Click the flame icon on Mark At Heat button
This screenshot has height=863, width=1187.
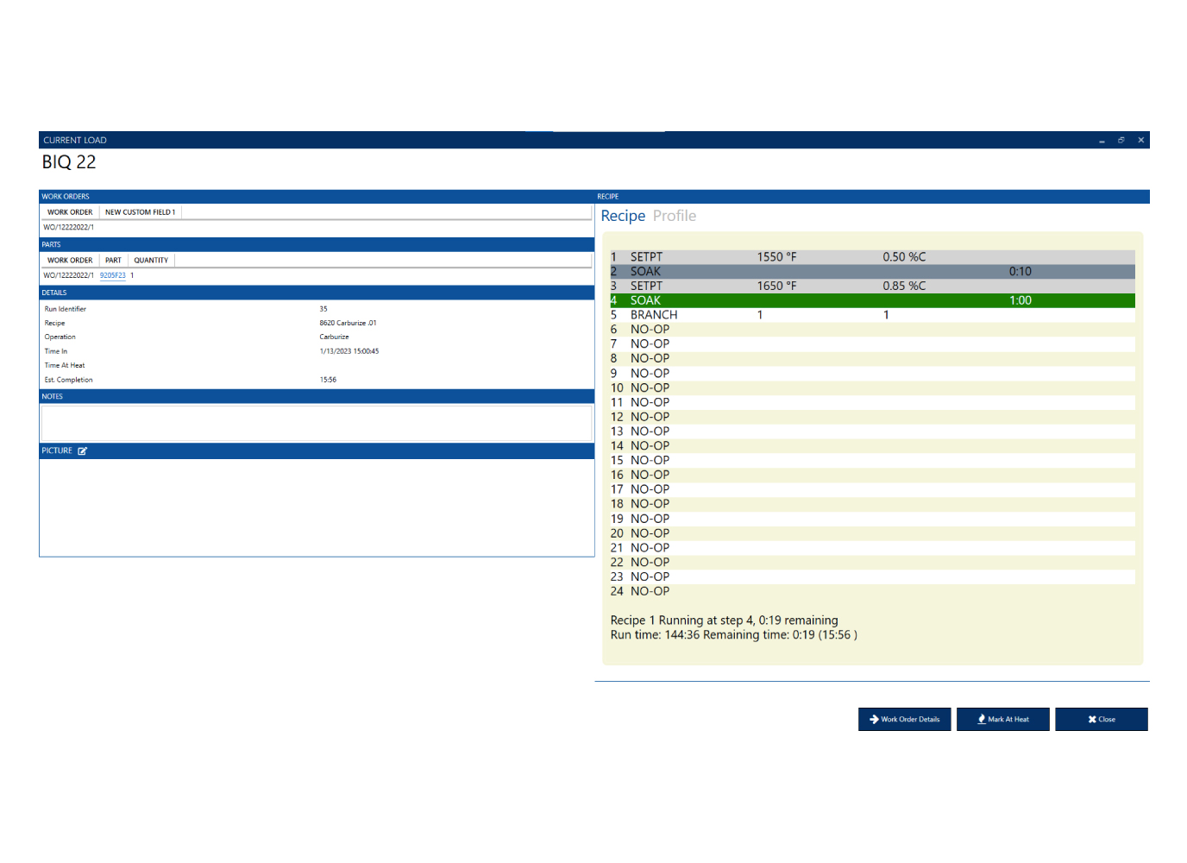pyautogui.click(x=981, y=719)
